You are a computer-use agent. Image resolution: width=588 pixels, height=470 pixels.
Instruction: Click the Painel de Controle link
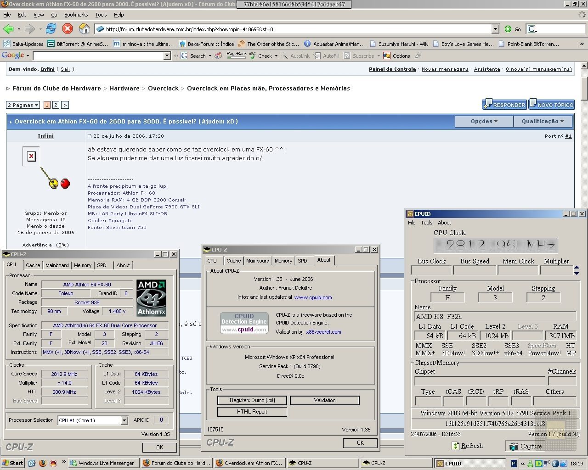tap(392, 69)
